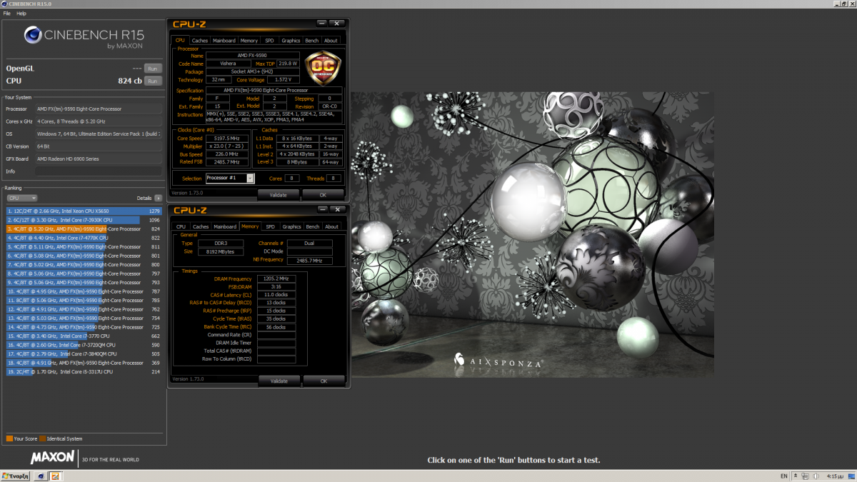The width and height of the screenshot is (857, 482).
Task: Open the CPU ranking type dropdown
Action: [22, 198]
